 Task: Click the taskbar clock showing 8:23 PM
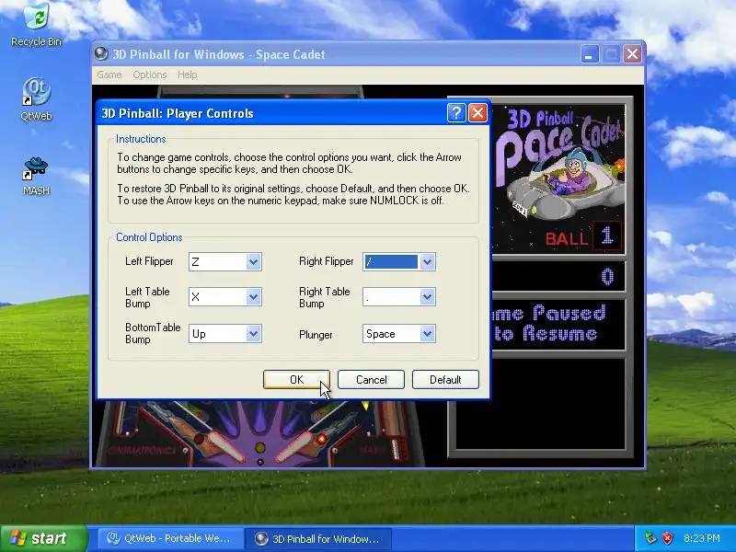702,538
